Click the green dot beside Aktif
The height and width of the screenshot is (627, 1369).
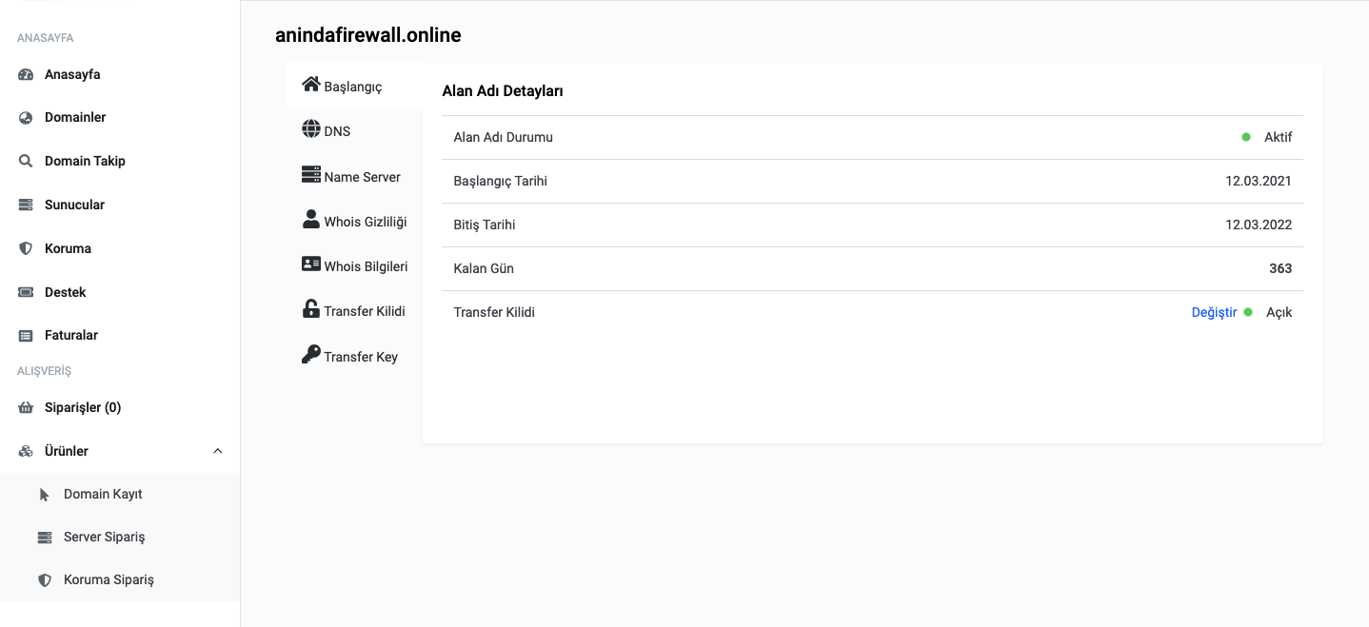coord(1246,137)
